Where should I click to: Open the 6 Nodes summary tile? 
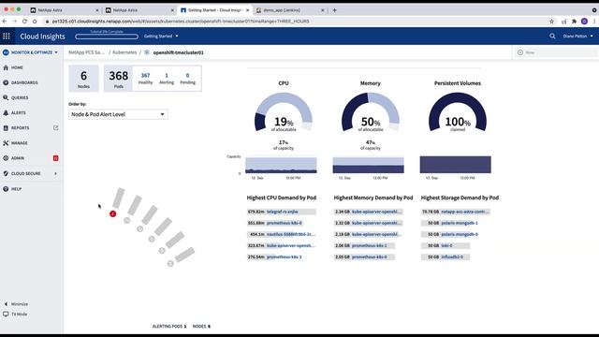83,79
